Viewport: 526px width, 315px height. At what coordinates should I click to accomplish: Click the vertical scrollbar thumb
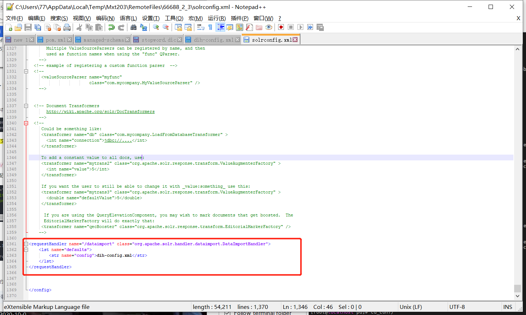tap(517, 288)
